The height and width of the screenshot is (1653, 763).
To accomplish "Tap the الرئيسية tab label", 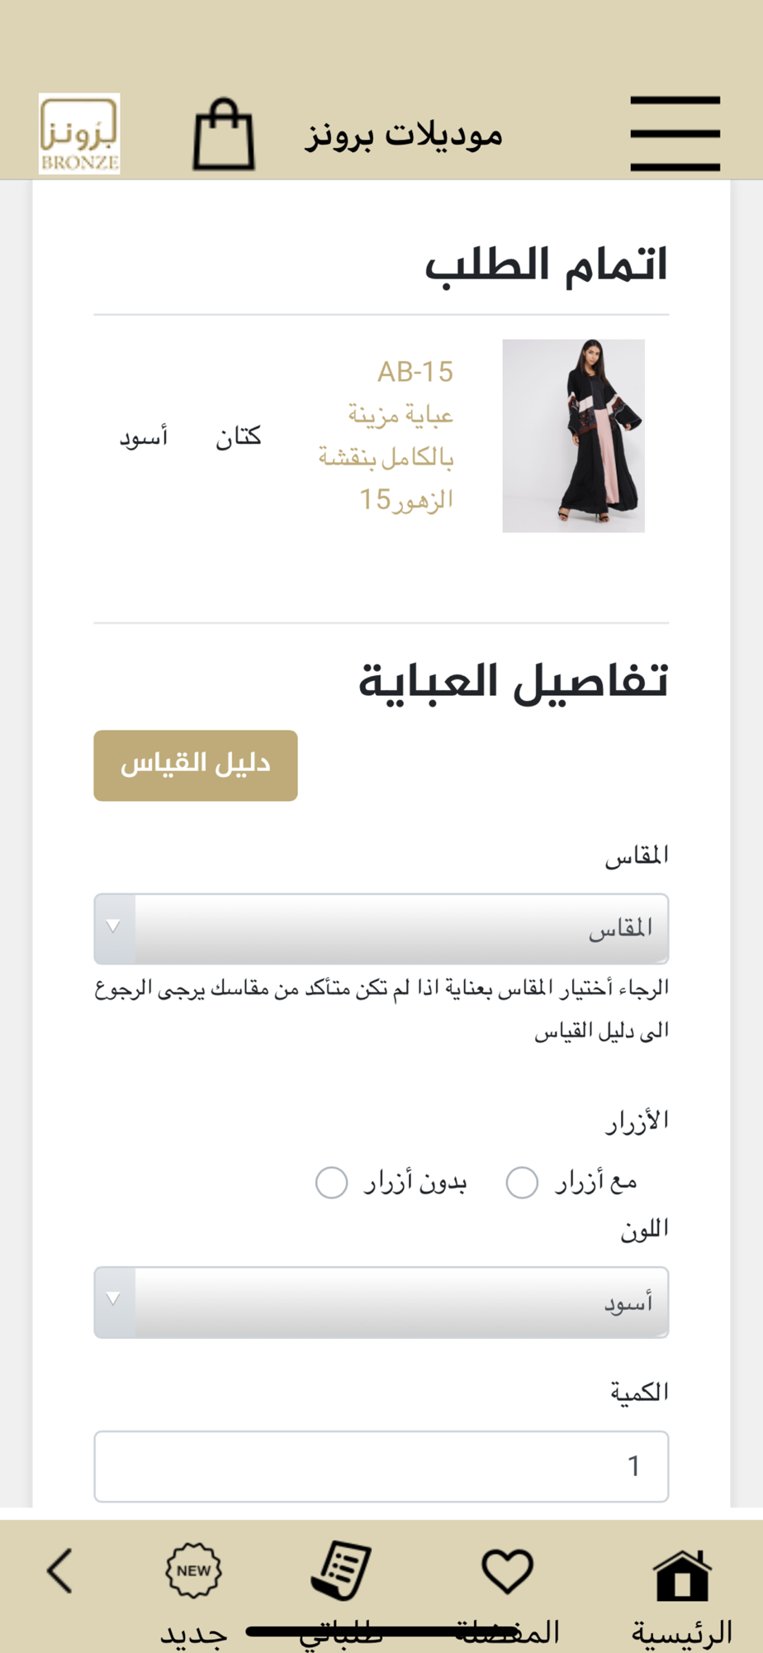I will coord(681,1633).
